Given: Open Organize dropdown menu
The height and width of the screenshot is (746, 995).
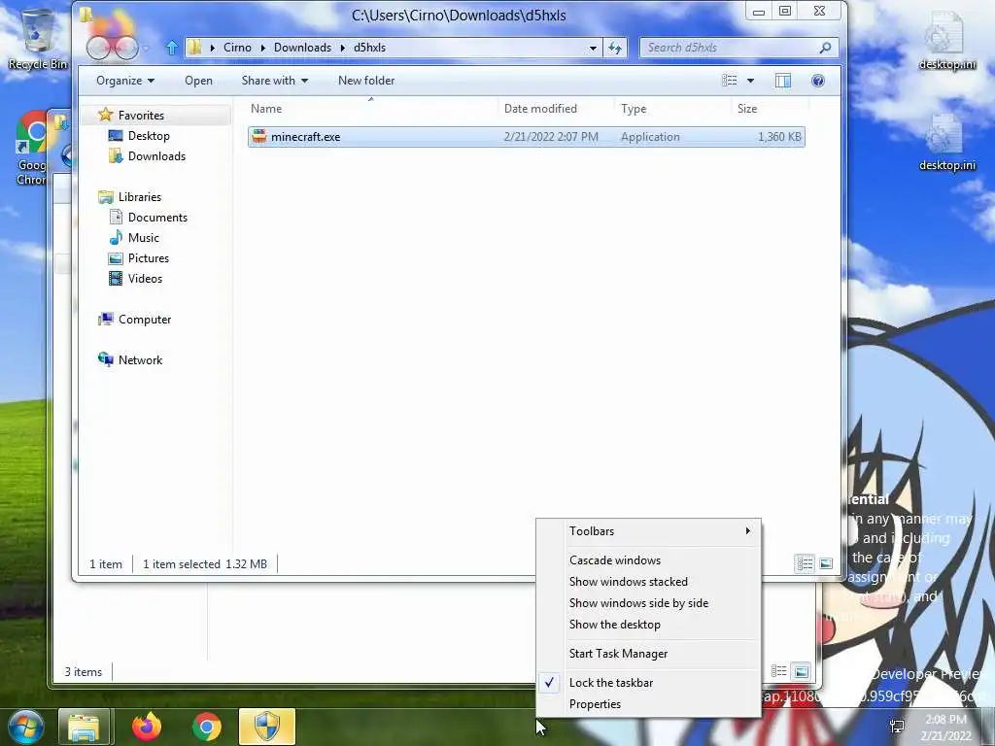Looking at the screenshot, I should [125, 81].
